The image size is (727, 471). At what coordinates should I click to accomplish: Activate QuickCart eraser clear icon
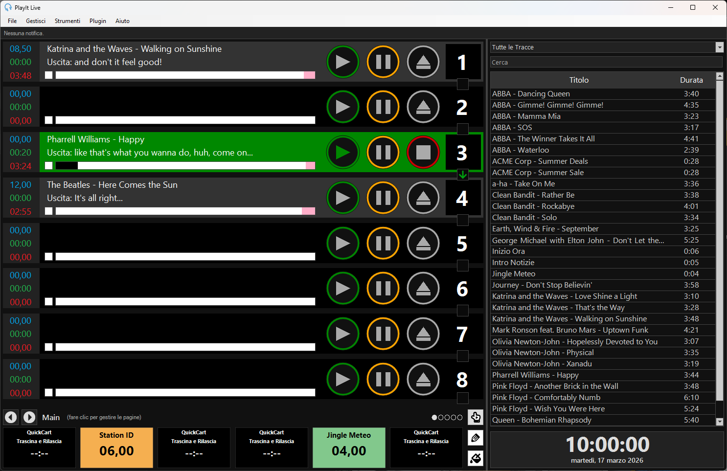point(475,458)
